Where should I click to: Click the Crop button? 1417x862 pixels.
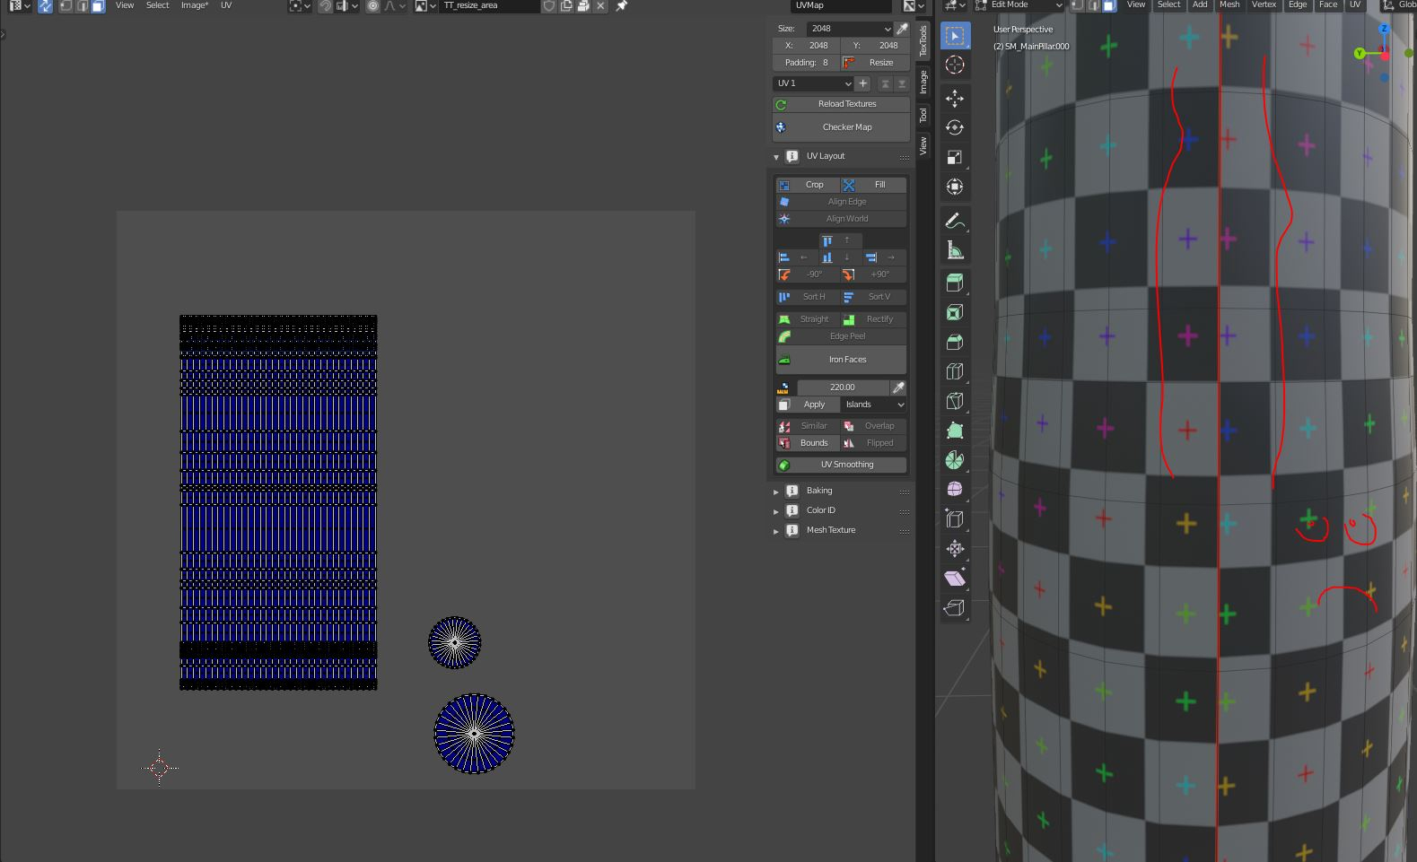coord(808,185)
